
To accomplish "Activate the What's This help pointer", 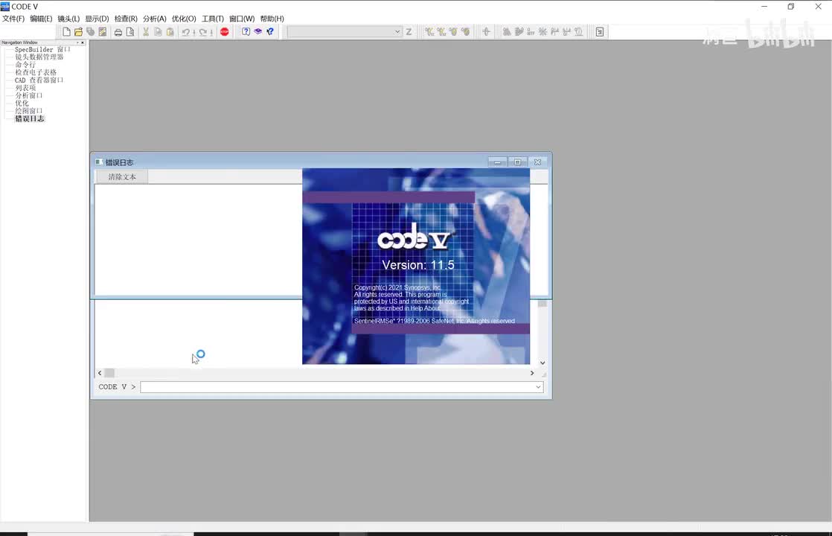I will tap(270, 32).
